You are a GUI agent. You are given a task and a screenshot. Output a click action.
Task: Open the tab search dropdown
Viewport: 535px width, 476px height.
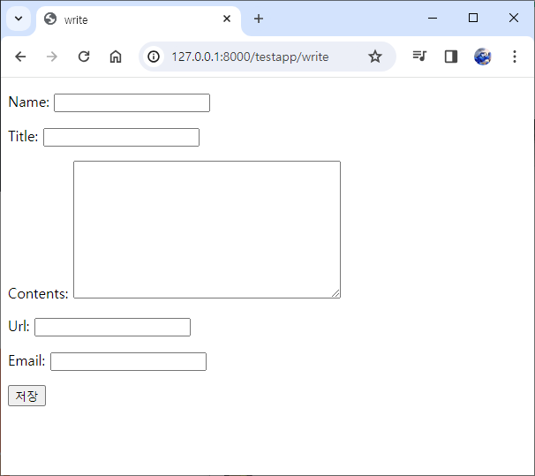click(19, 19)
